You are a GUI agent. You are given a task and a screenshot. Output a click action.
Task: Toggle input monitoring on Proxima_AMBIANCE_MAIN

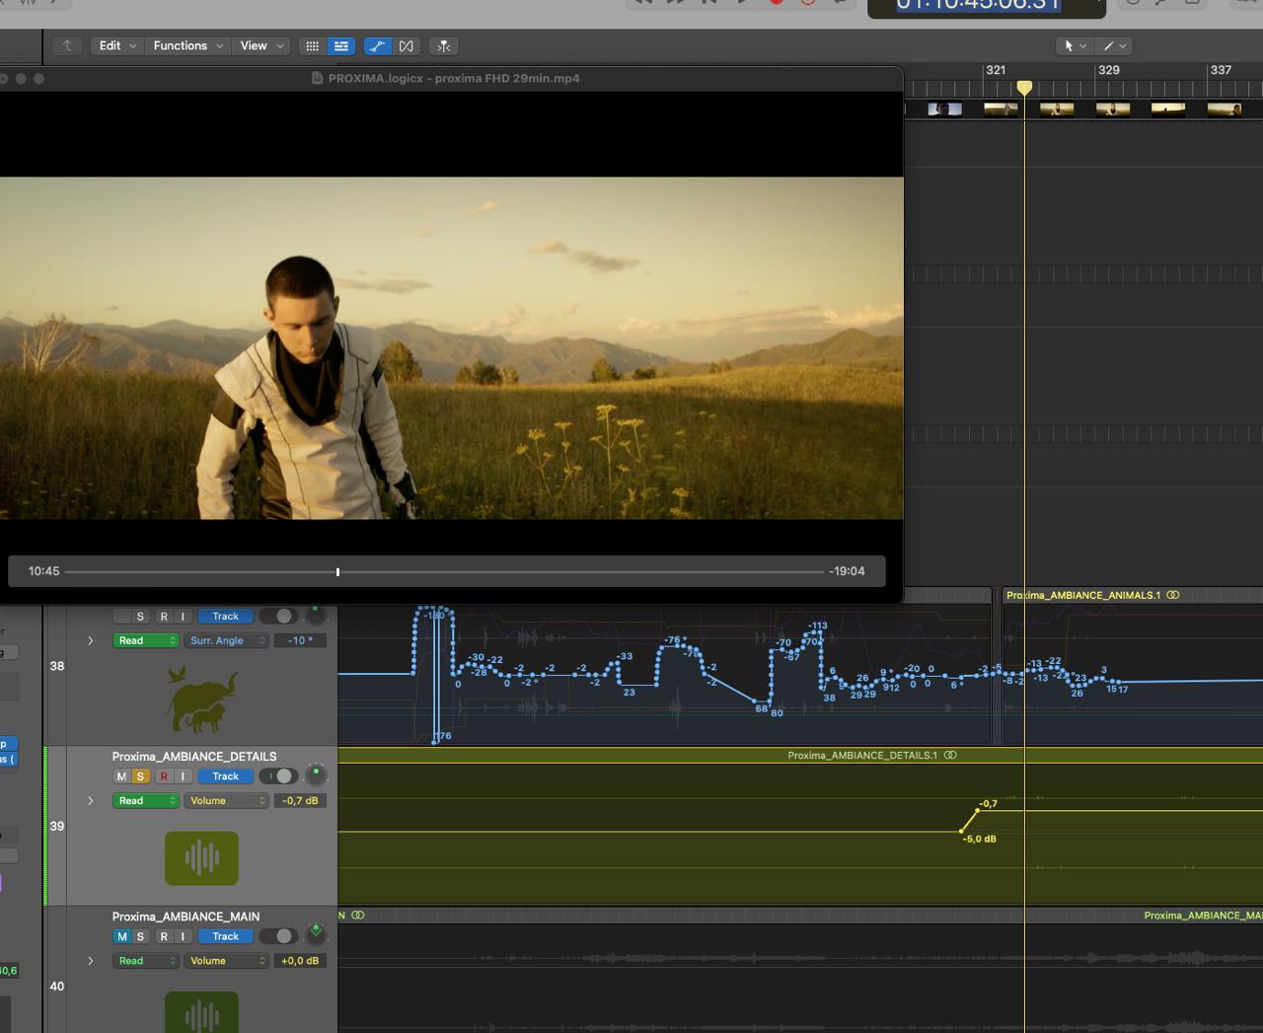(x=183, y=936)
